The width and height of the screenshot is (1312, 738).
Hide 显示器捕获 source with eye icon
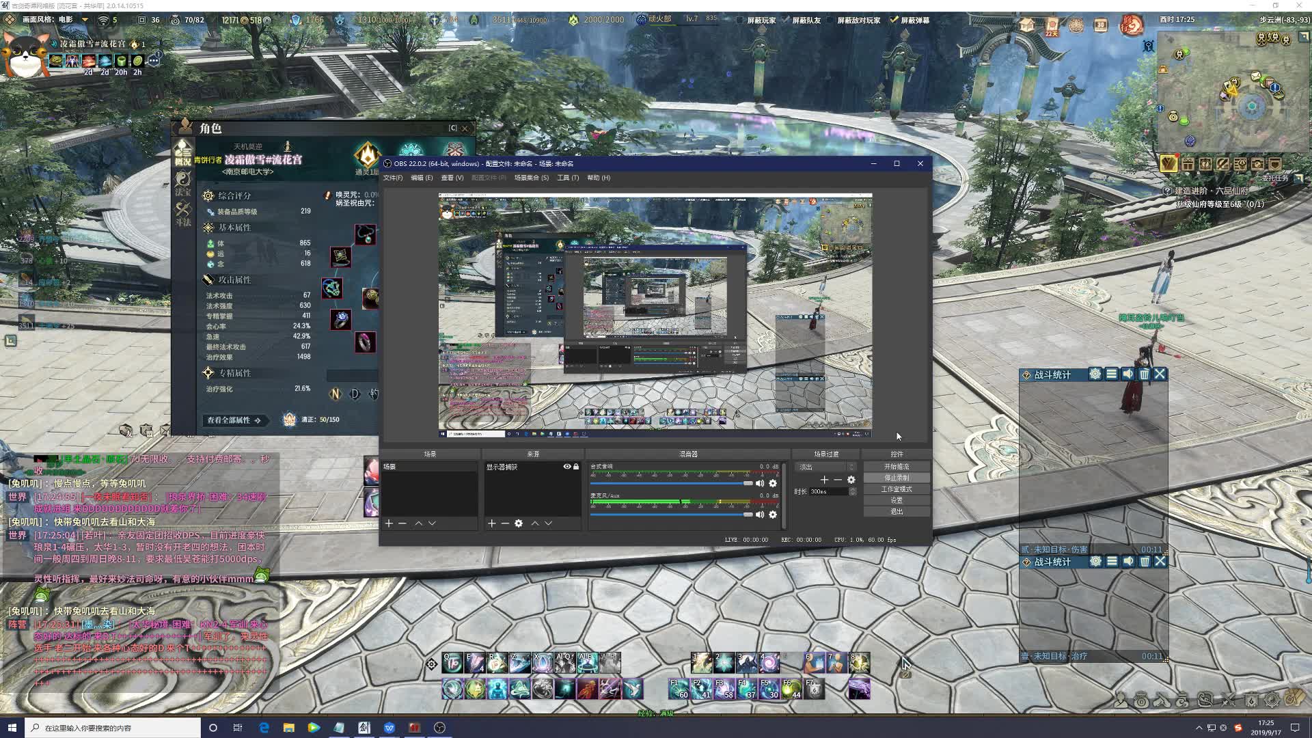pyautogui.click(x=566, y=467)
